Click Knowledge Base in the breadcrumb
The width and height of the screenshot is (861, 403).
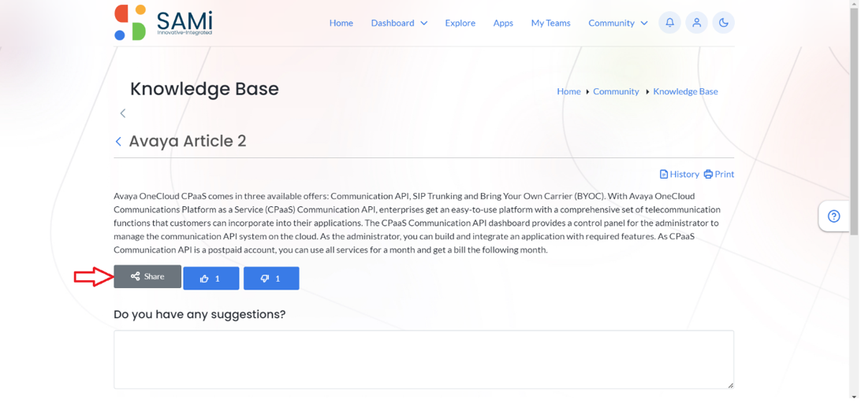(685, 91)
